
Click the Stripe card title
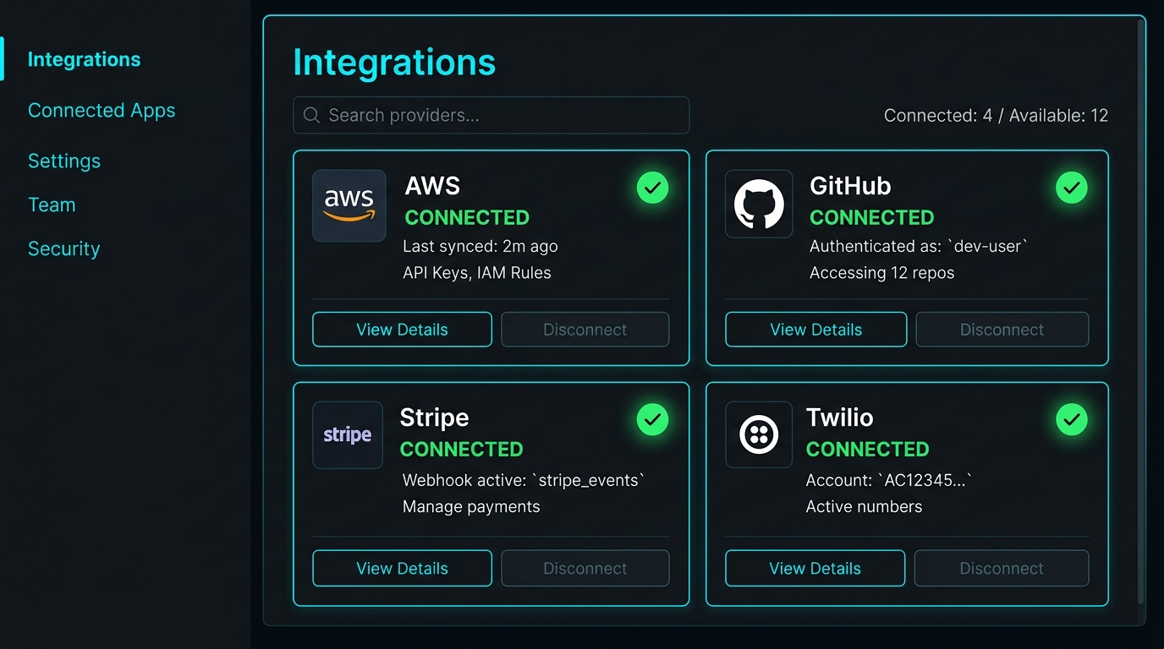pyautogui.click(x=434, y=417)
